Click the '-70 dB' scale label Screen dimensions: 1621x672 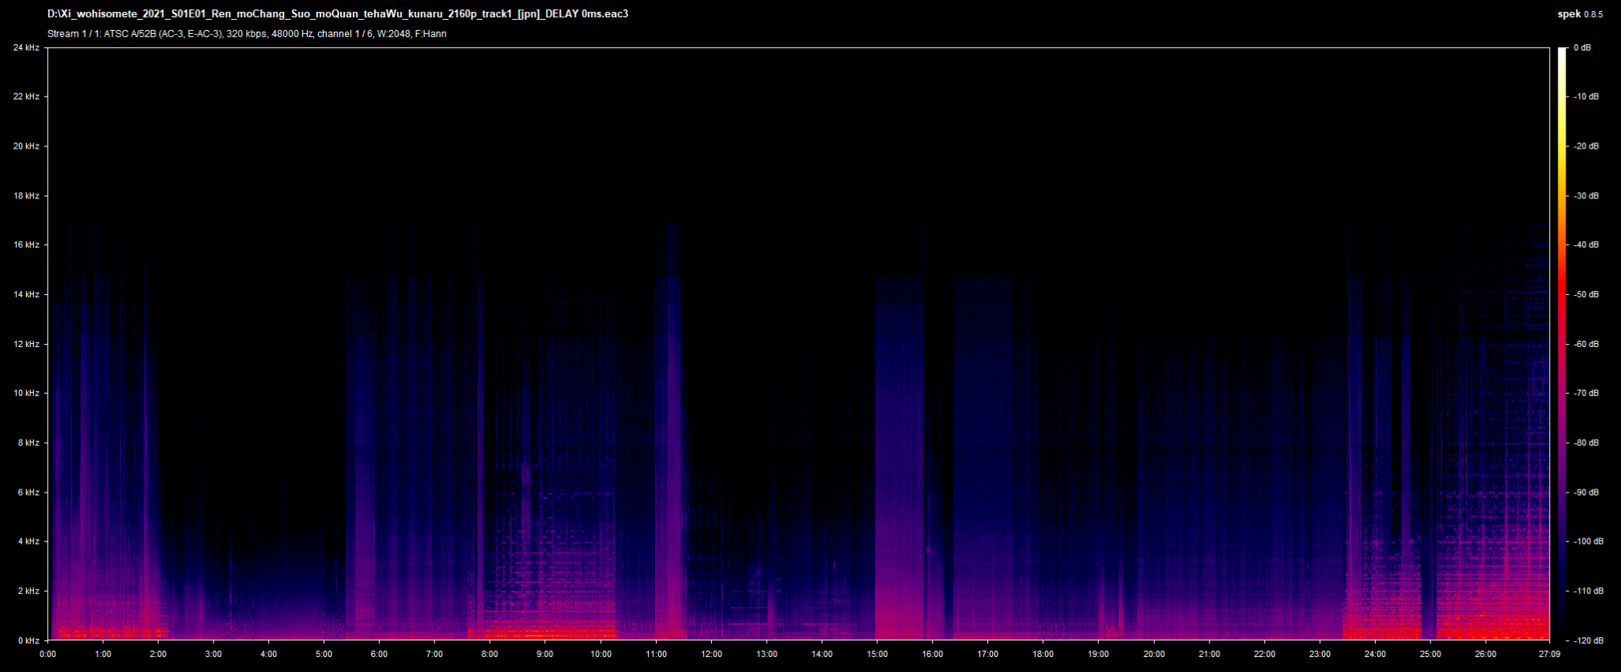coord(1586,393)
